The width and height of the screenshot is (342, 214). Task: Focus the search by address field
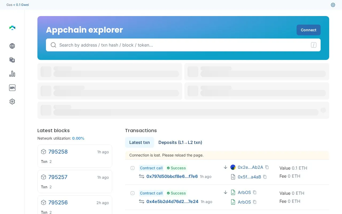(183, 45)
